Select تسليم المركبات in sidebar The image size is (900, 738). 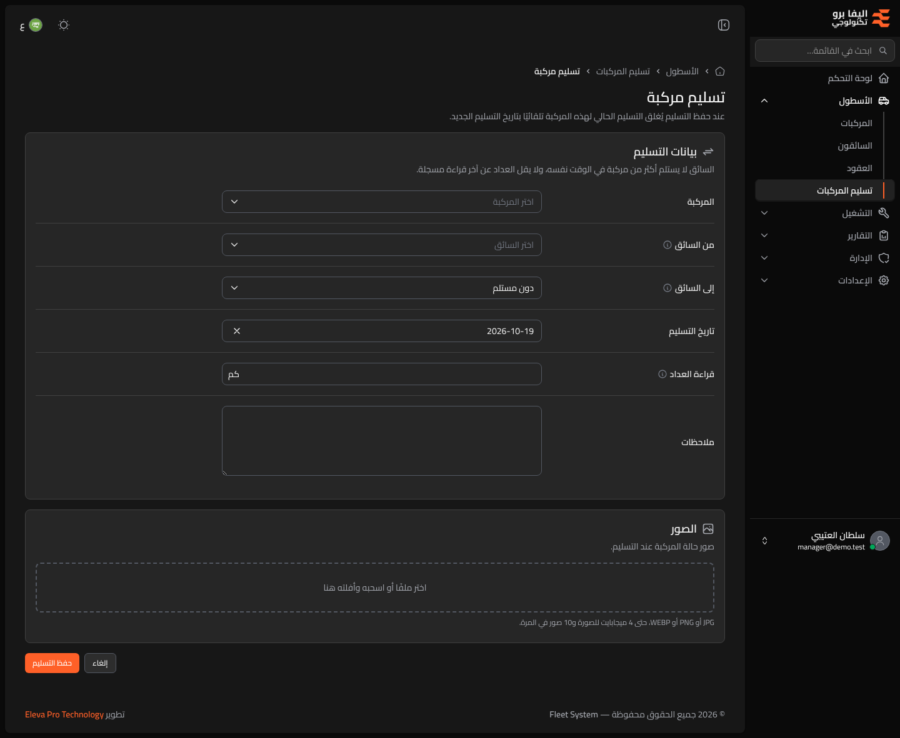point(825,190)
